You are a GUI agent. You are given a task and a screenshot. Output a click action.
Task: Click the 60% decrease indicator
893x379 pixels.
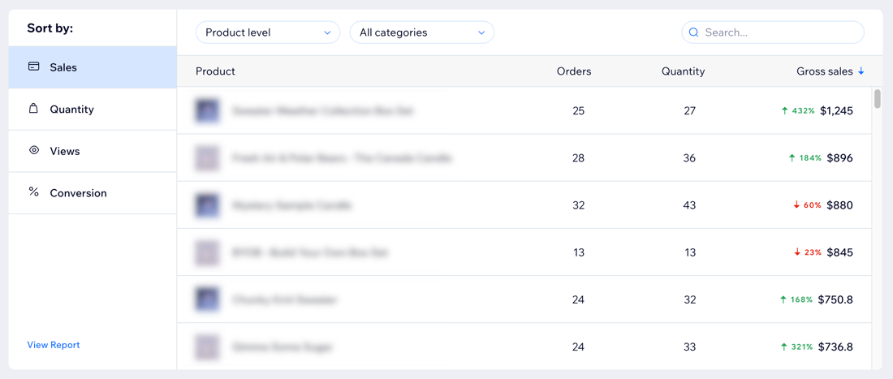(x=807, y=205)
